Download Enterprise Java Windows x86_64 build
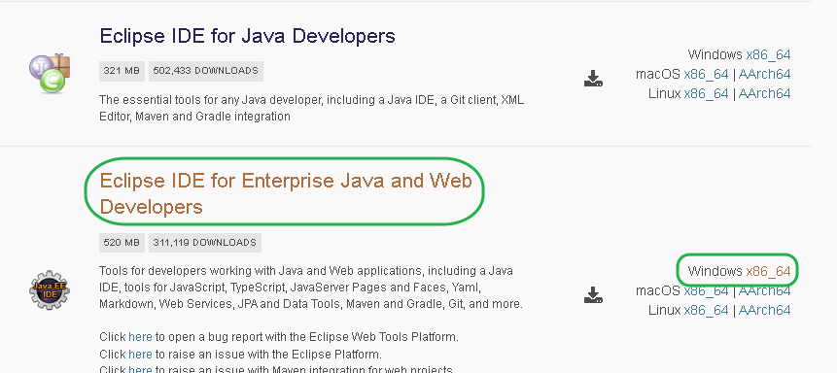The width and height of the screenshot is (837, 373). [768, 271]
